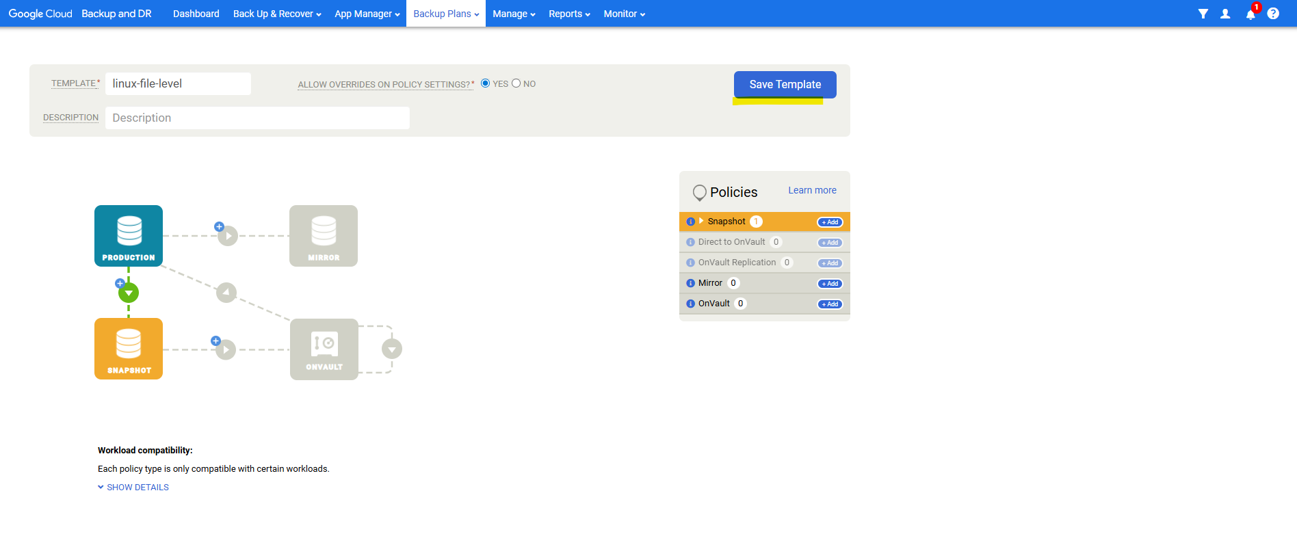Click the Production-to-Mirror arrow circle

pyautogui.click(x=228, y=236)
